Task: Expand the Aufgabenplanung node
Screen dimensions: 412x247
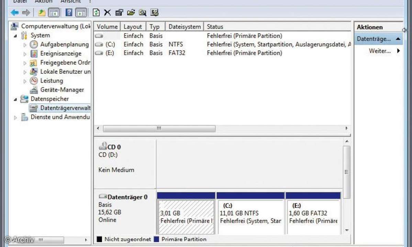Action: 25,45
